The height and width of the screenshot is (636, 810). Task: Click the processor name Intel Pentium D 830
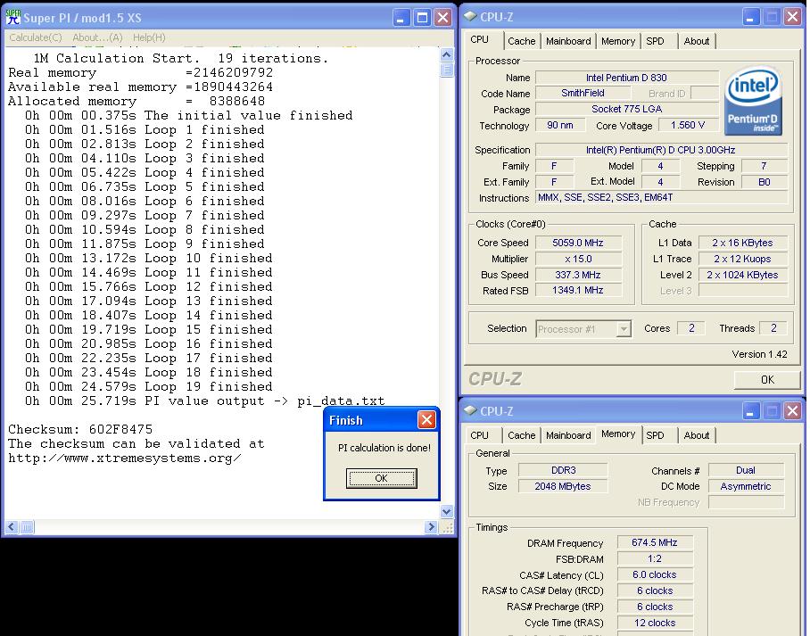click(626, 78)
